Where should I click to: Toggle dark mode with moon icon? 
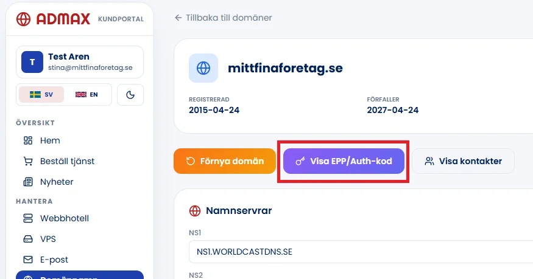pos(130,95)
